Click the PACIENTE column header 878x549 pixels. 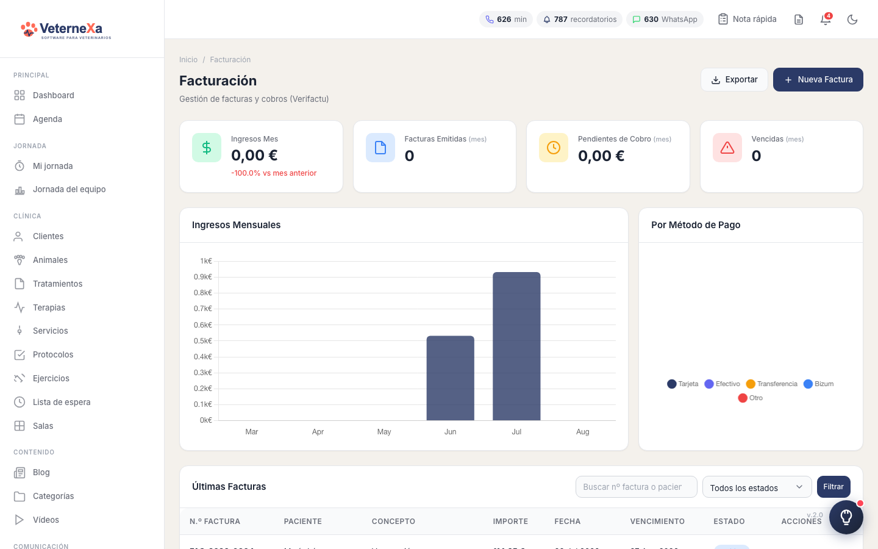(303, 522)
